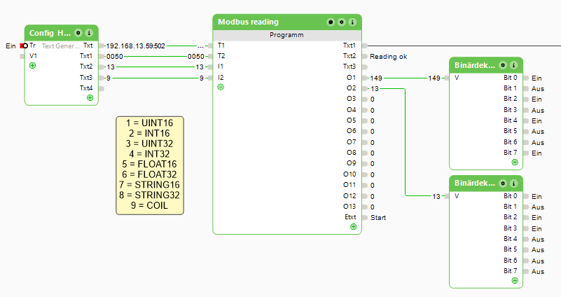Open gear settings on upper Binärdekoder block
Screen dimensions: 561x297
pyautogui.click(x=503, y=65)
